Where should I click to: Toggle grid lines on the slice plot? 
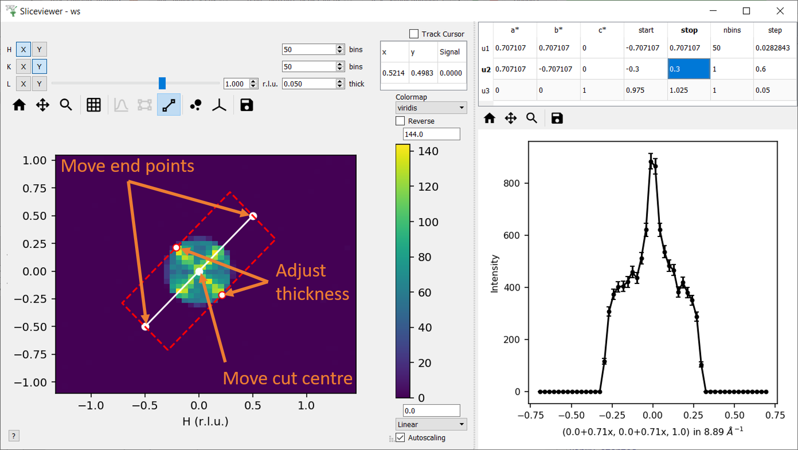coord(93,104)
